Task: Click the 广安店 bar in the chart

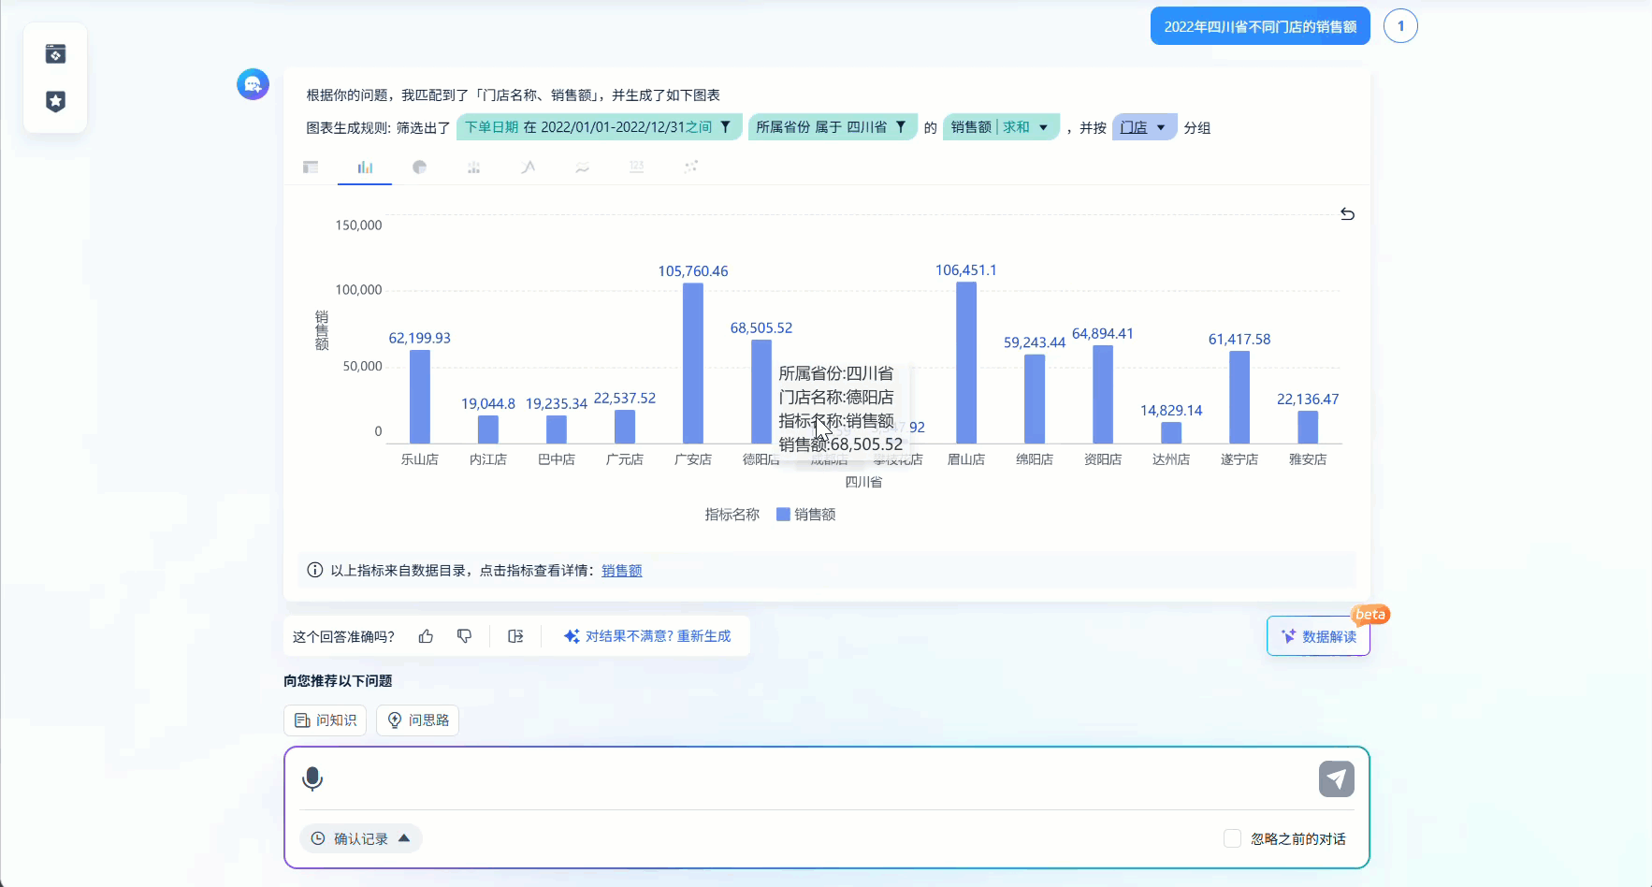Action: point(693,363)
